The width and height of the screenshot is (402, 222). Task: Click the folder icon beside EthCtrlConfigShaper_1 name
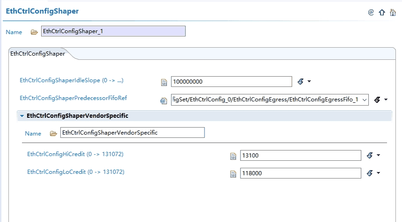tap(34, 32)
